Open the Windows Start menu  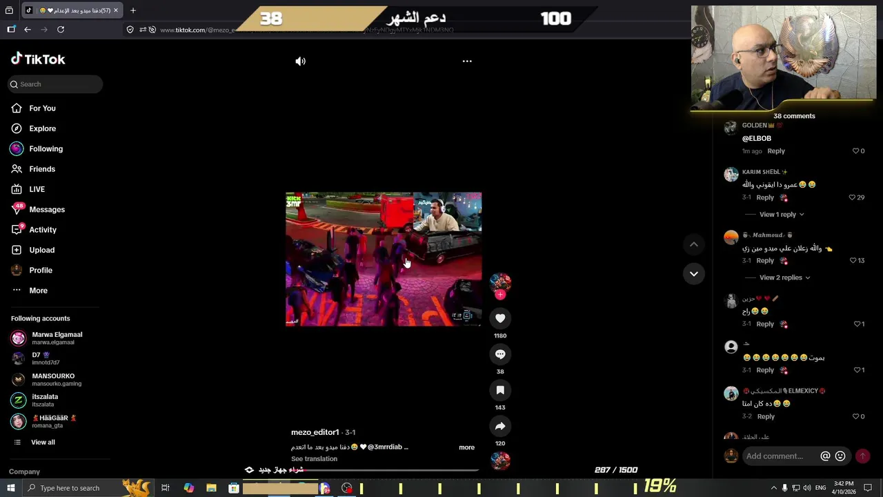pos(10,488)
